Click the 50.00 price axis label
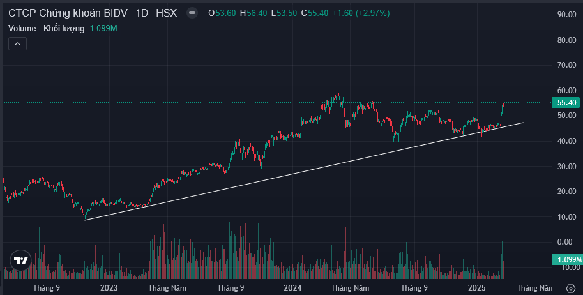The image size is (583, 295). pyautogui.click(x=566, y=116)
